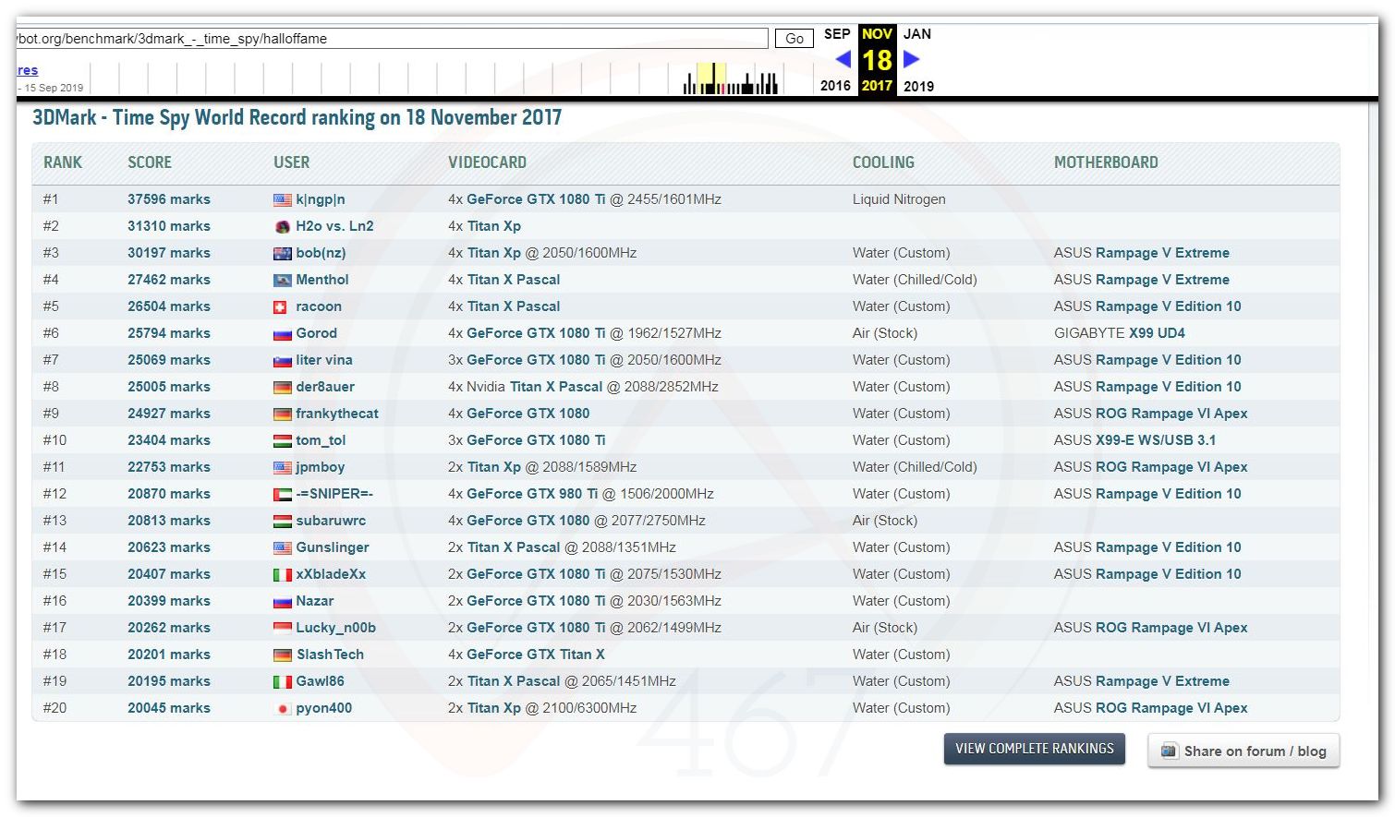The width and height of the screenshot is (1395, 817).
Task: Open user profile Lucky_n00b
Action: 335,628
